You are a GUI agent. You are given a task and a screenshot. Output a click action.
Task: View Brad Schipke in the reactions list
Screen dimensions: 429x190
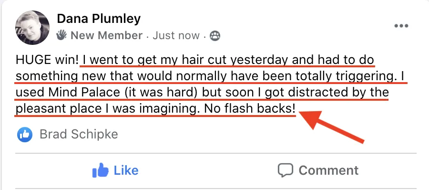pos(79,134)
